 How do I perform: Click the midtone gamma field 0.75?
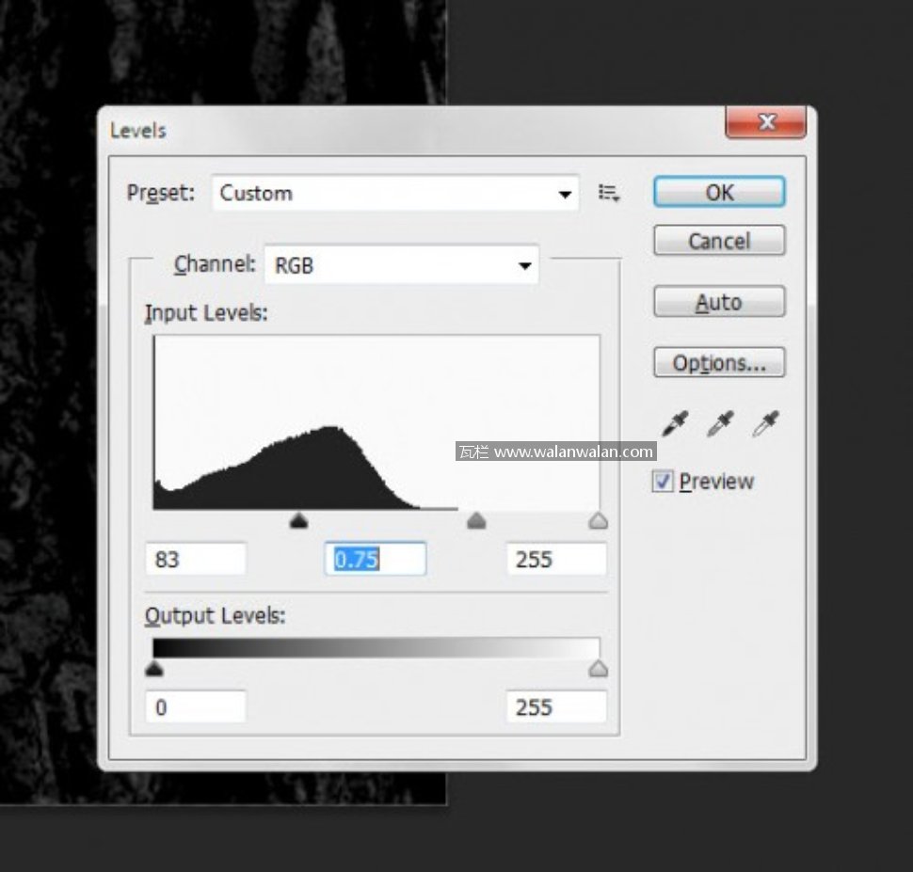click(x=376, y=560)
